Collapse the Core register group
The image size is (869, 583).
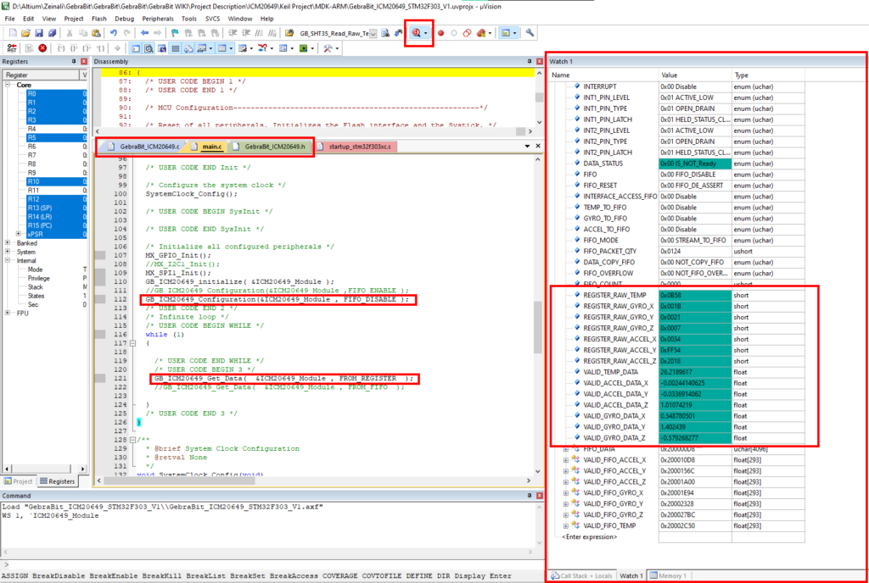coord(8,85)
